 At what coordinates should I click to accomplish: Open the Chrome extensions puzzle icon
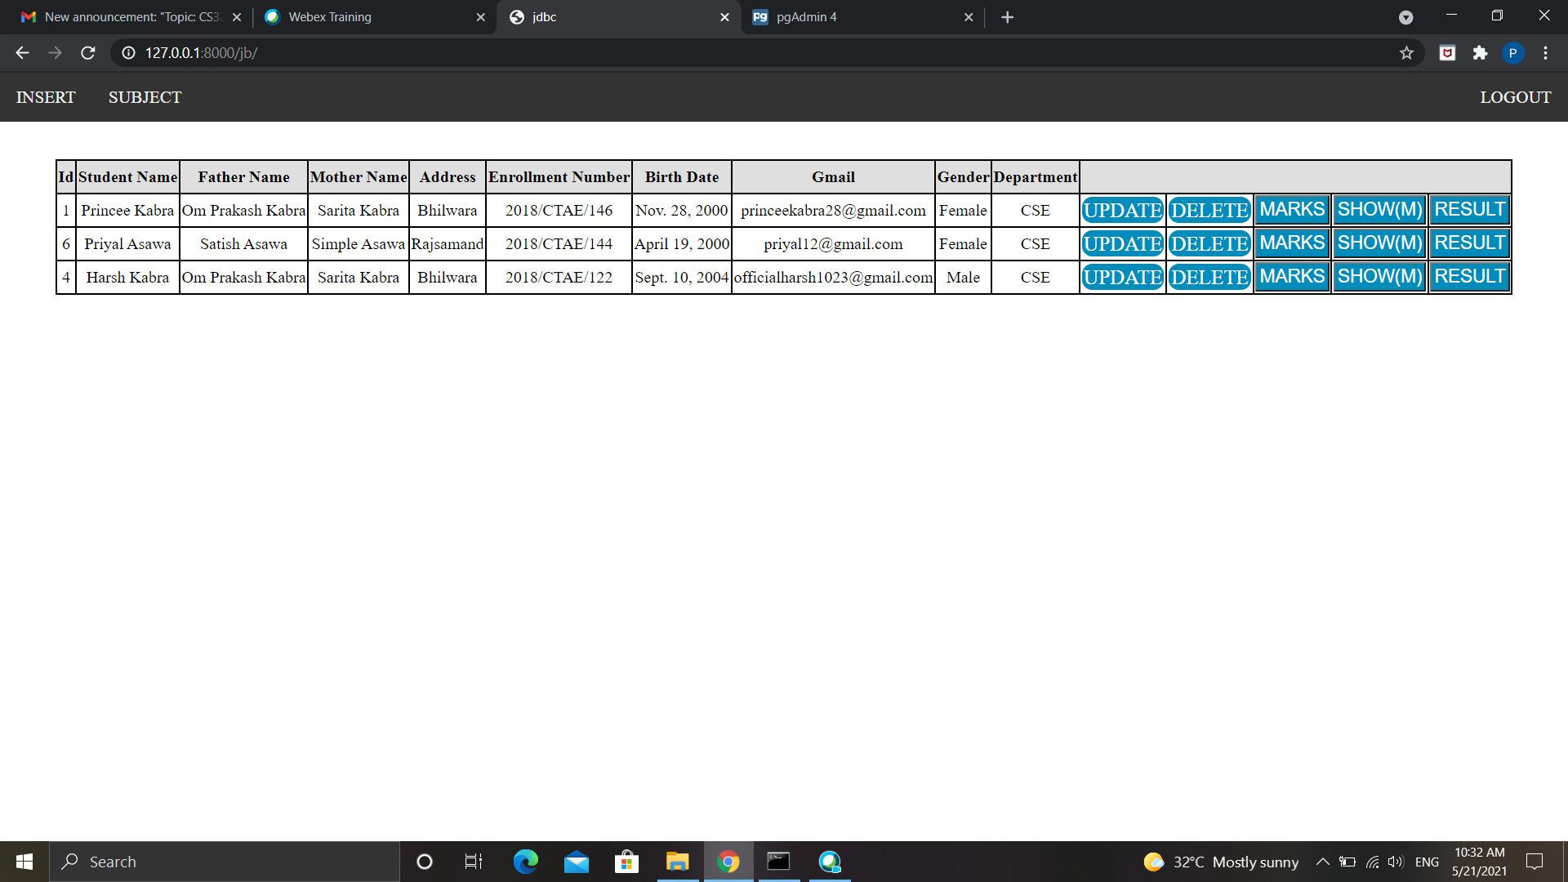(x=1480, y=53)
